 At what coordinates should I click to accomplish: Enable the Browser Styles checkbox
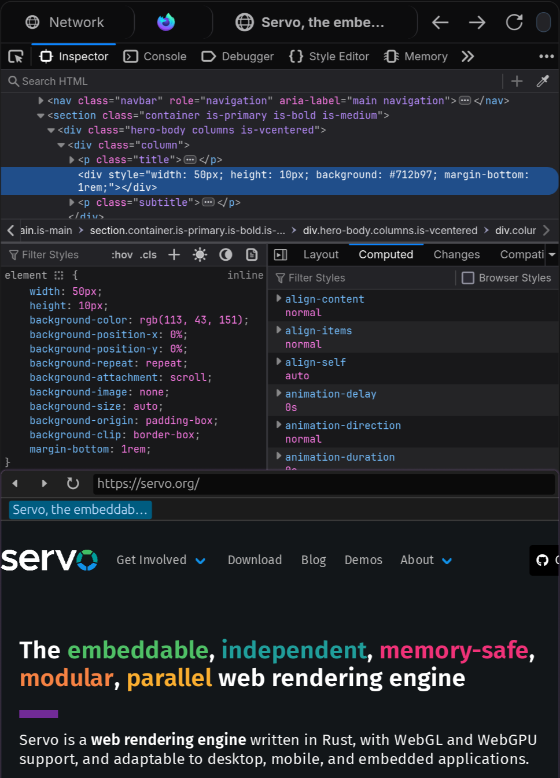coord(468,278)
